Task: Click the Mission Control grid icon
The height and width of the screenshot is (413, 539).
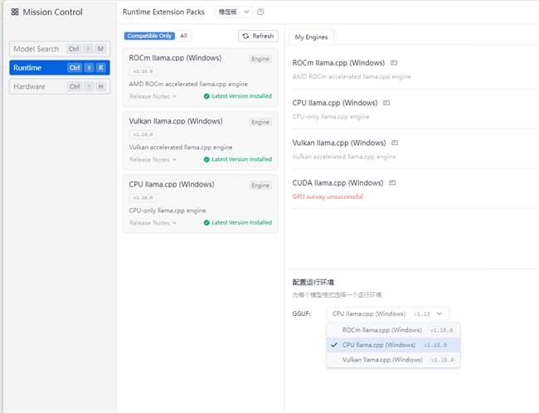Action: coord(15,12)
